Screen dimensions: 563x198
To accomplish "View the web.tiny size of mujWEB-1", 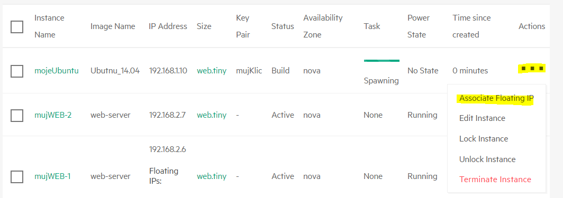I will pyautogui.click(x=212, y=176).
